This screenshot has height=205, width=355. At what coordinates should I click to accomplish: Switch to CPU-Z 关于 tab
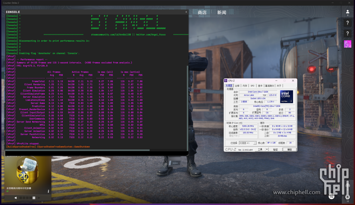[279, 86]
